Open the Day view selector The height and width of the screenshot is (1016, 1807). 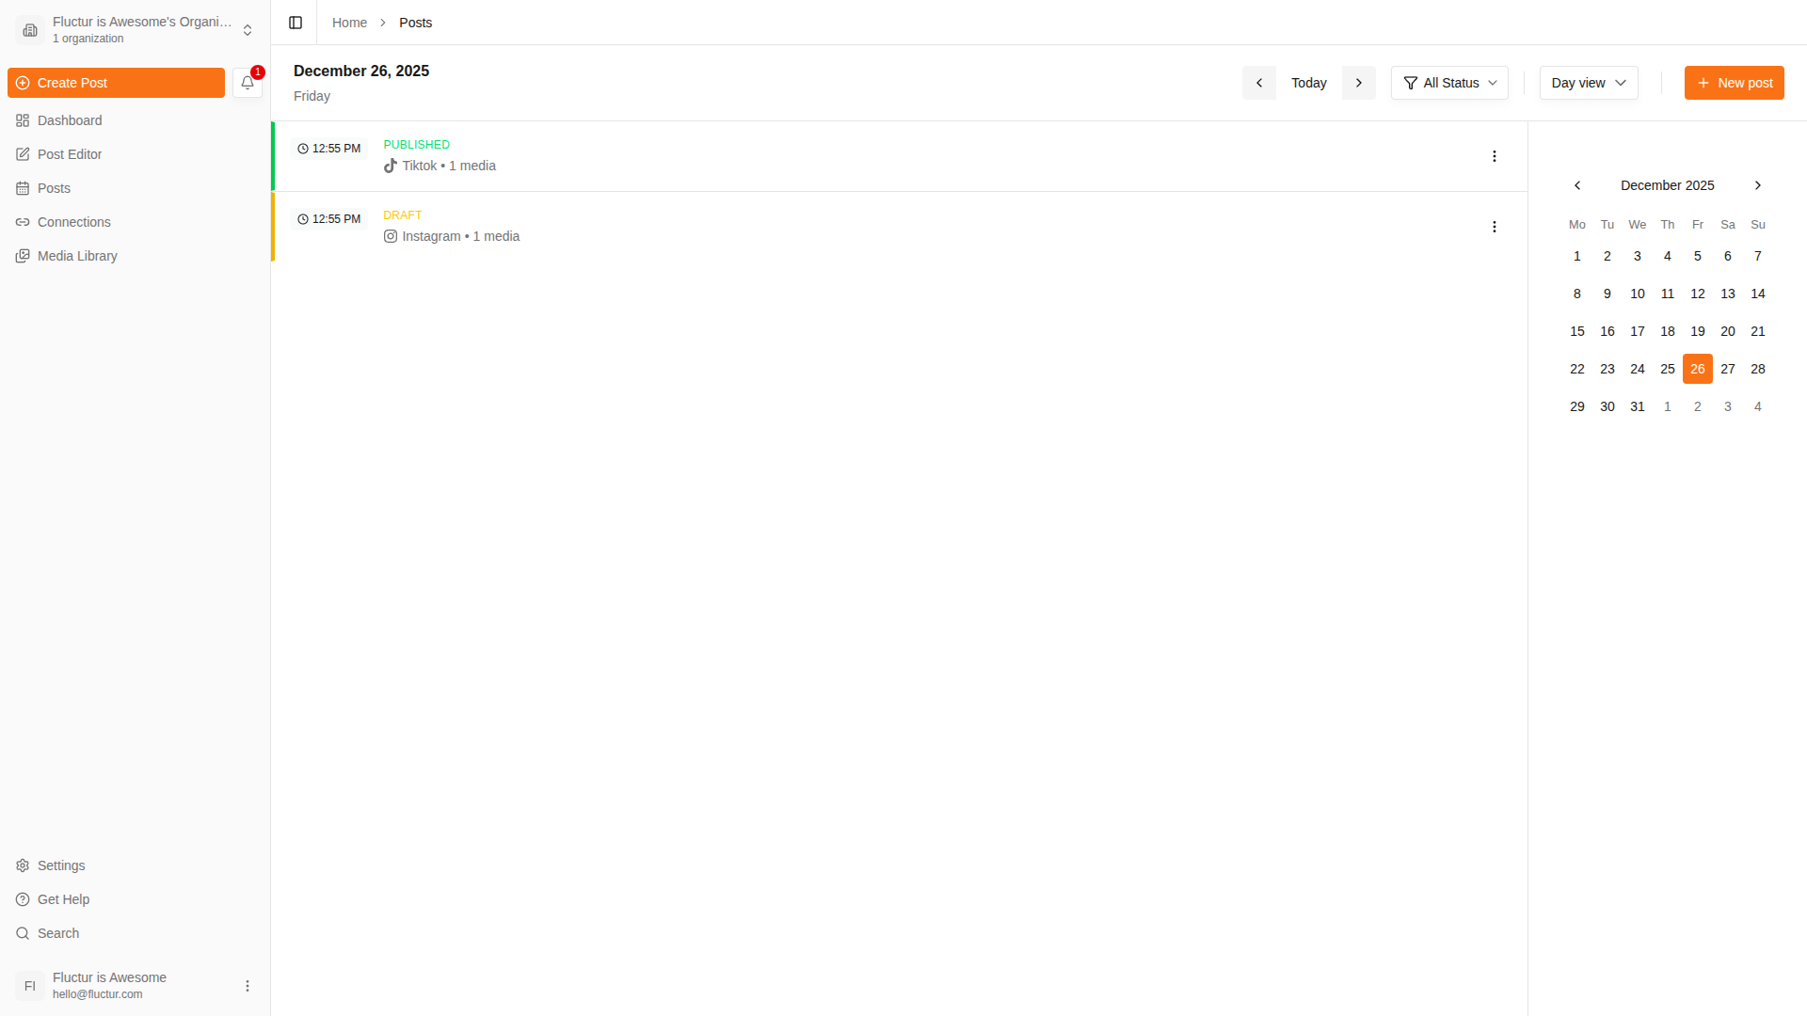click(x=1588, y=83)
